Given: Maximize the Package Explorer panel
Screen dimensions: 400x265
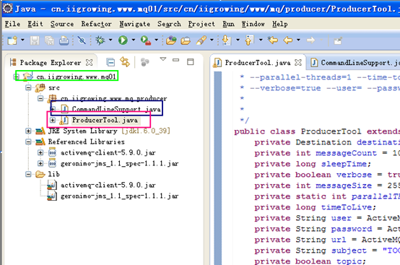Looking at the screenshot, I should (x=191, y=61).
